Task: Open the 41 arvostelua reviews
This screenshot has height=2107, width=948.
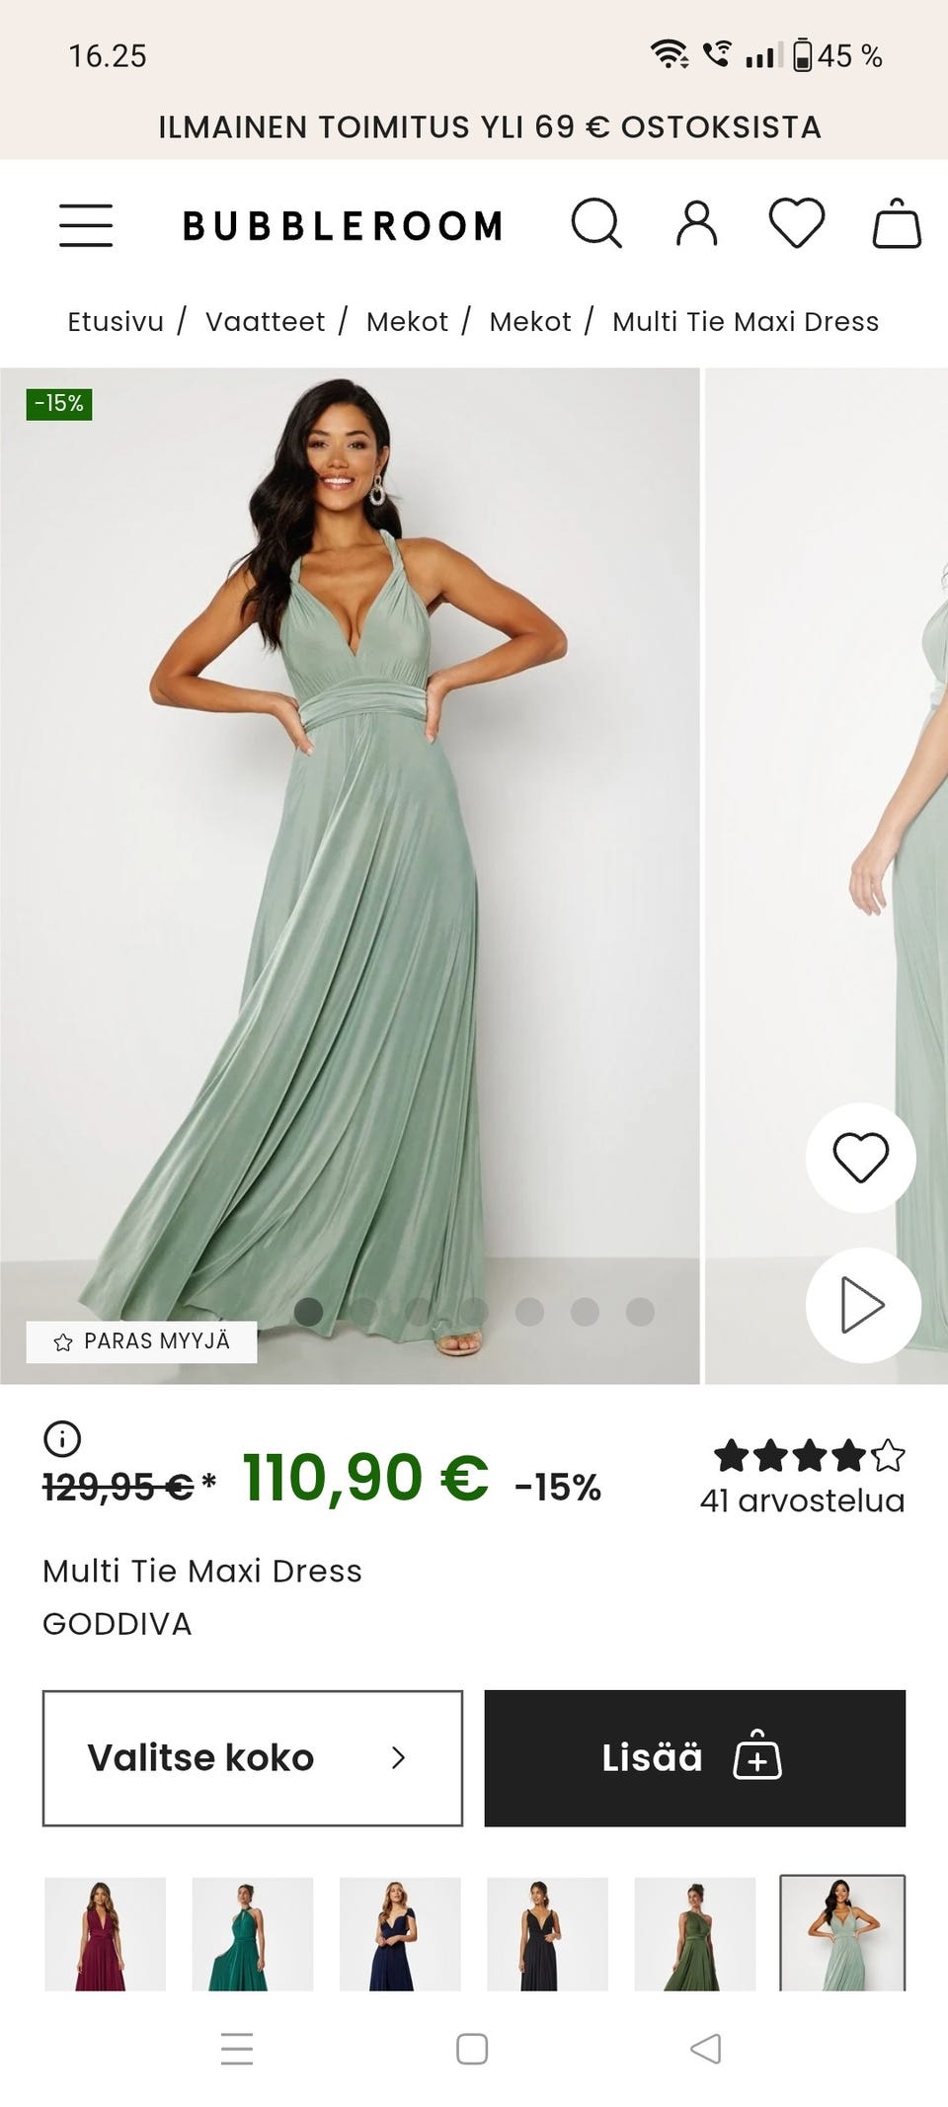Action: tap(802, 1500)
